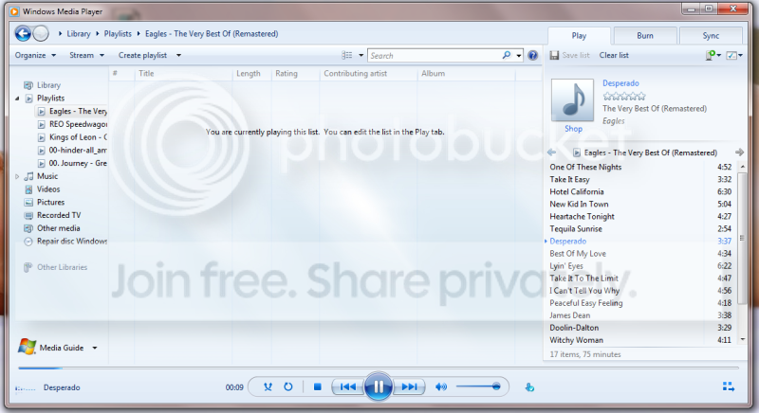Rate the song with the star rating

point(624,96)
